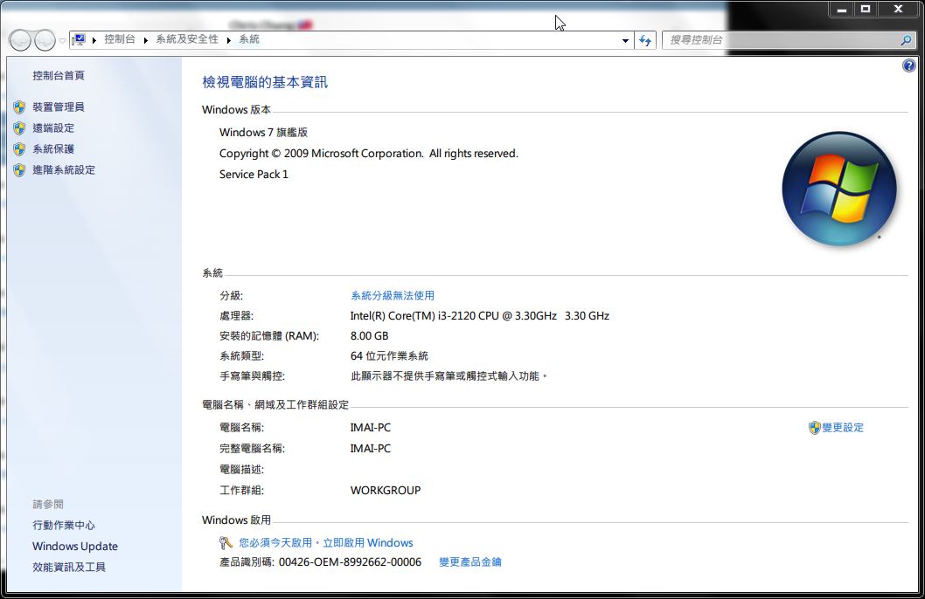Viewport: 925px width, 599px height.
Task: Select the 64 位元作業系統 value
Action: tap(389, 355)
